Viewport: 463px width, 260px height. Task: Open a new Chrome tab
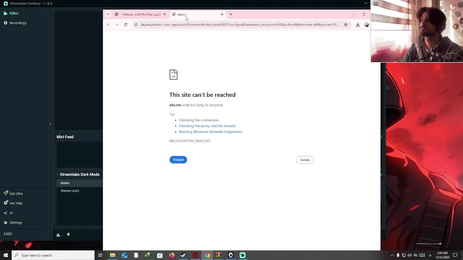[x=231, y=14]
